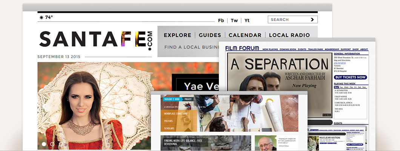Screen dimensions: 400x151
Task: Select the Sun tab in Playing This Week
Action: tap(364, 87)
